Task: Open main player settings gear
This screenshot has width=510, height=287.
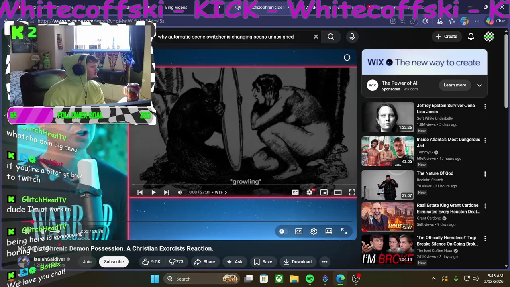Action: coord(310,192)
